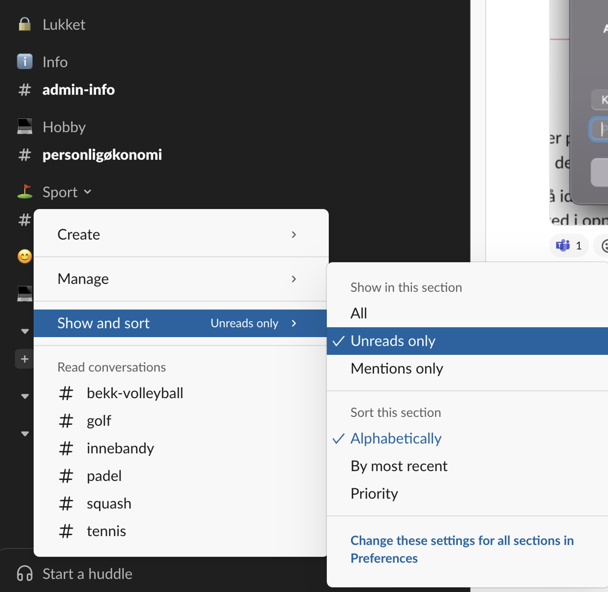The height and width of the screenshot is (592, 608).
Task: Select Mentions only option
Action: [x=467, y=369]
